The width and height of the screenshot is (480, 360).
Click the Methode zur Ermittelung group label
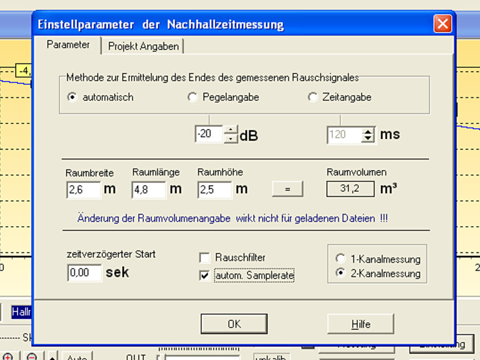[x=213, y=78]
